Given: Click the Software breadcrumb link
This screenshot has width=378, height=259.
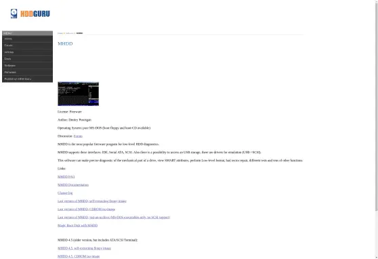Looking at the screenshot, I should pos(70,33).
